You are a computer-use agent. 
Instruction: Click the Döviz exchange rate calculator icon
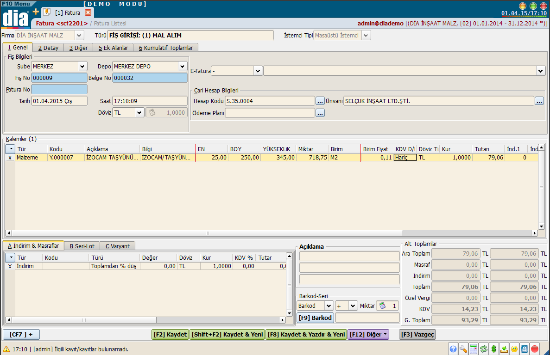tap(152, 113)
